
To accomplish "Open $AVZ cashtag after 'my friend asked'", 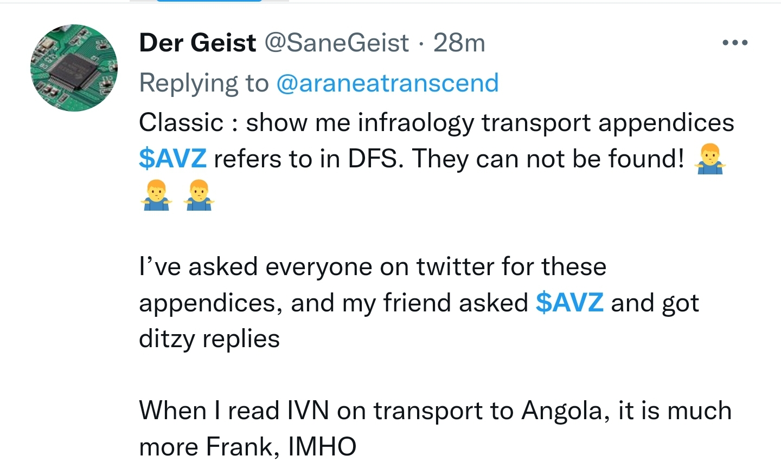I will (569, 303).
